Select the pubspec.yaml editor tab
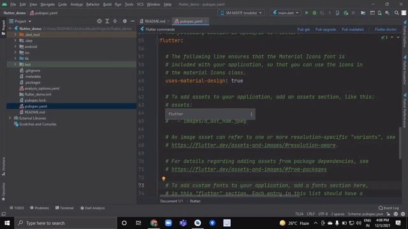The height and width of the screenshot is (229, 408). click(191, 21)
